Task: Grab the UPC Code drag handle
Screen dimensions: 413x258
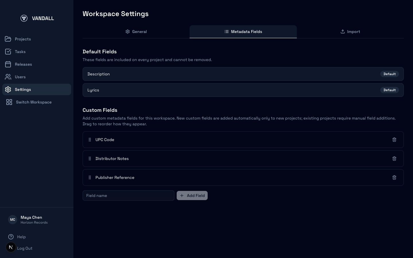Action: [x=90, y=140]
